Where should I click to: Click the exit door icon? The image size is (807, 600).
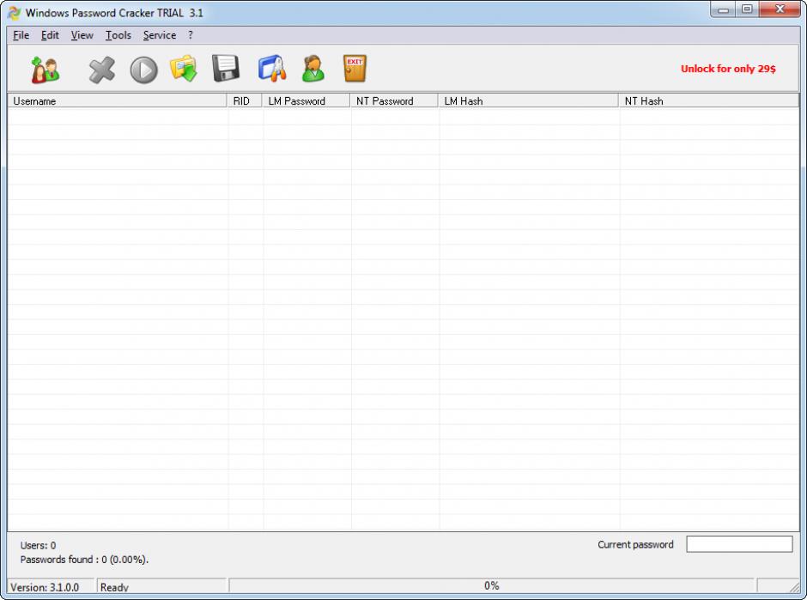355,69
